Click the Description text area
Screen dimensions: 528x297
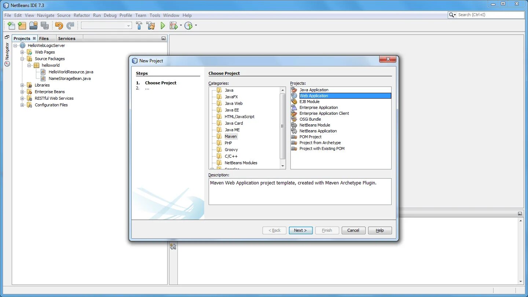[300, 191]
